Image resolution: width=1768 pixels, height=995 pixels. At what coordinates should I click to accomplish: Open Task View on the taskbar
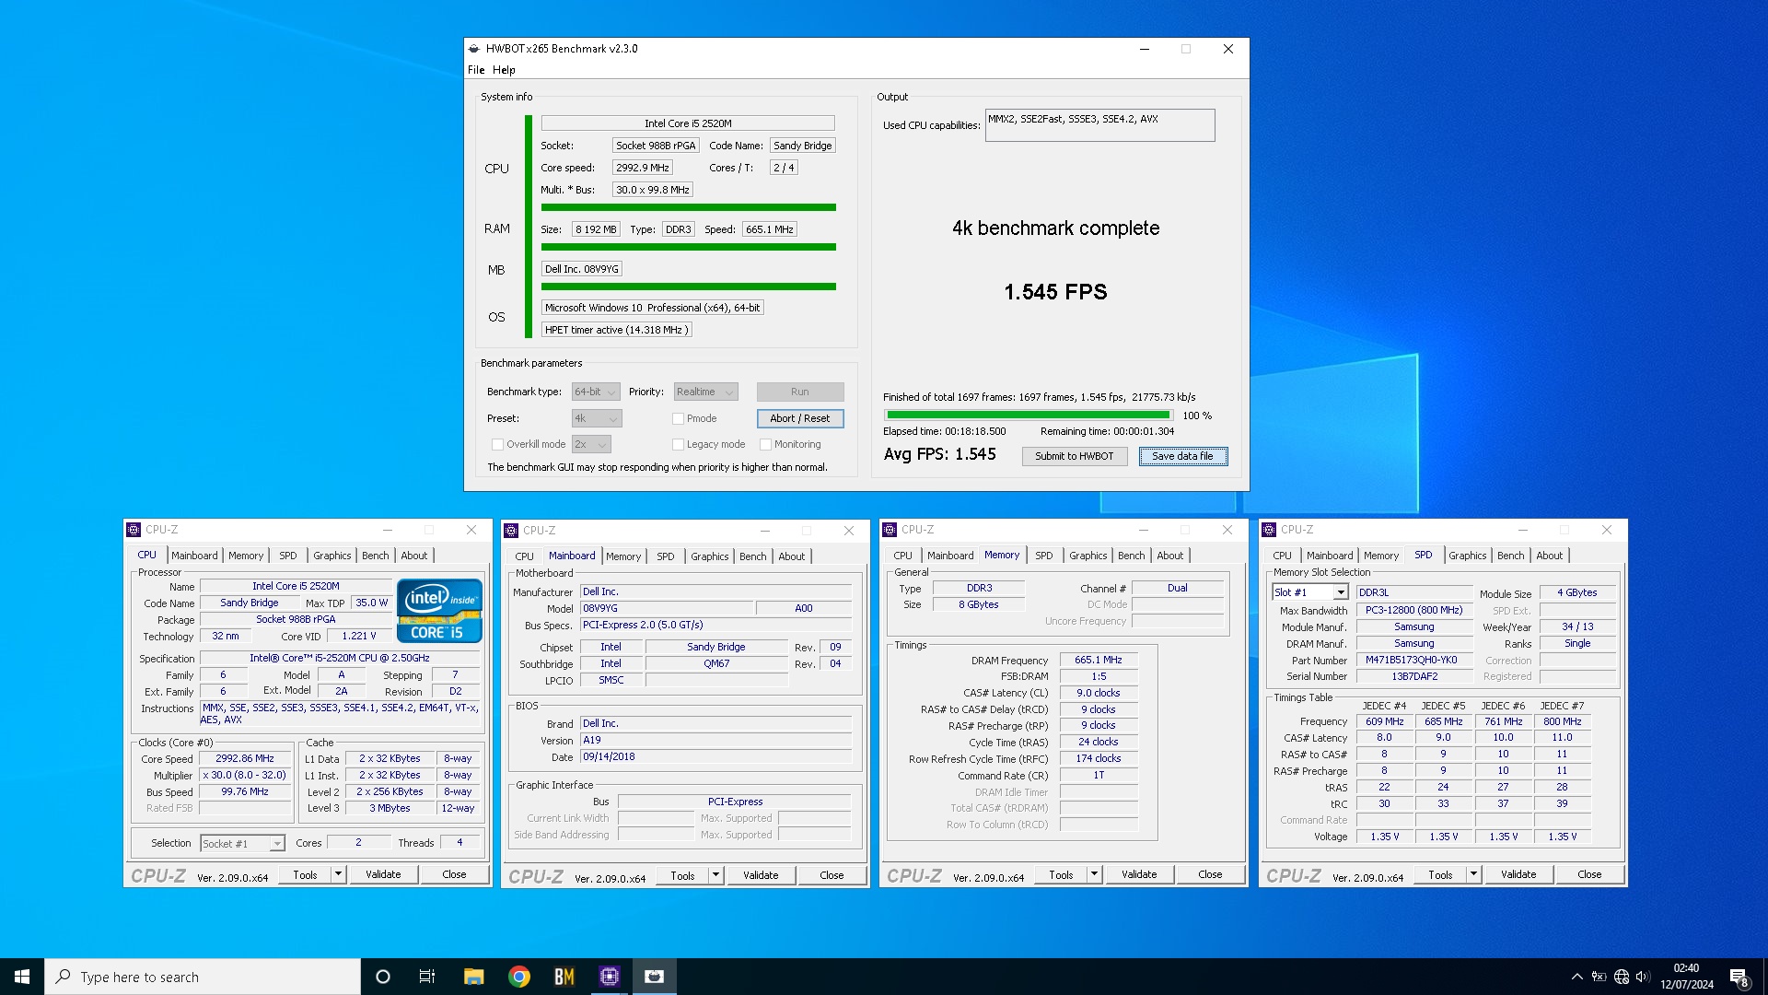click(427, 977)
